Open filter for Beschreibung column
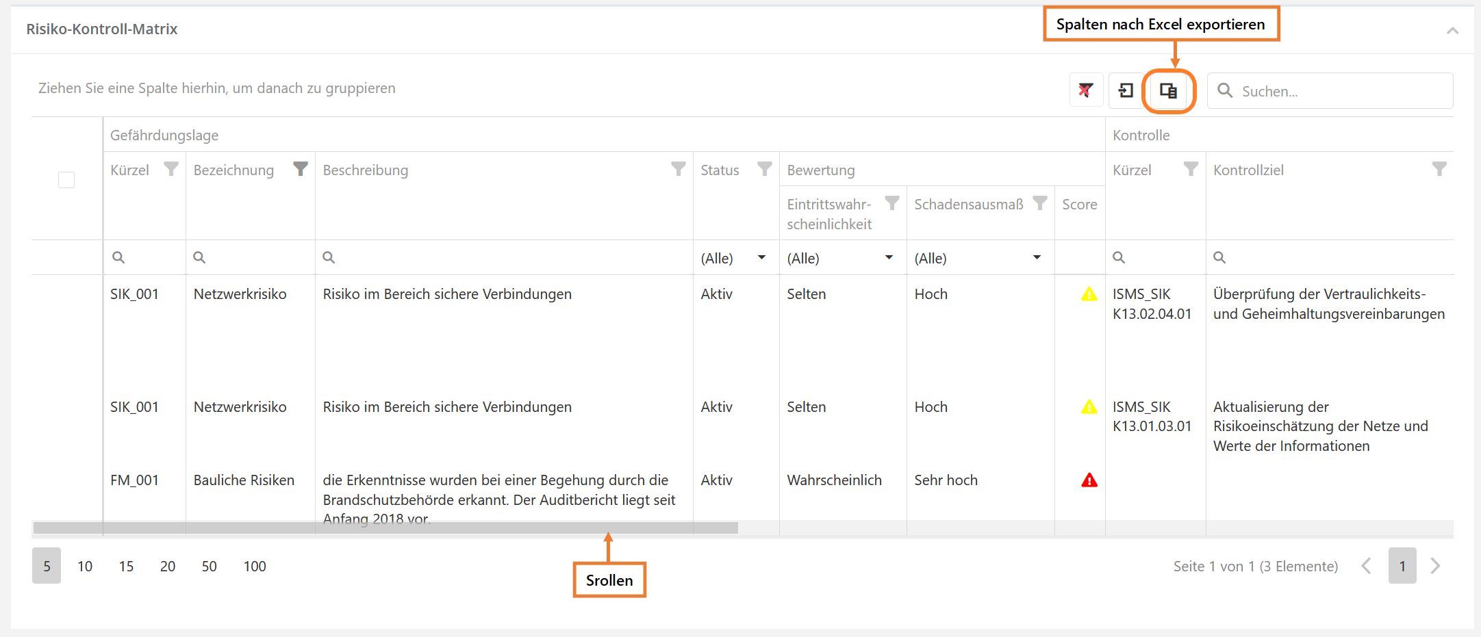Viewport: 1481px width, 637px height. (678, 169)
